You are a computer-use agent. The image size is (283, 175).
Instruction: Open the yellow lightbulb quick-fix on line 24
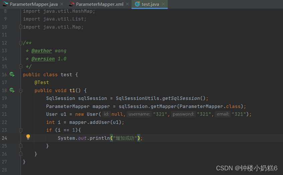point(28,137)
